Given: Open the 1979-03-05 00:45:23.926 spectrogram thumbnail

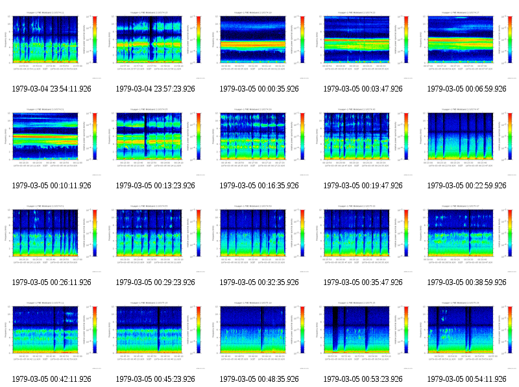Looking at the screenshot, I should point(156,334).
